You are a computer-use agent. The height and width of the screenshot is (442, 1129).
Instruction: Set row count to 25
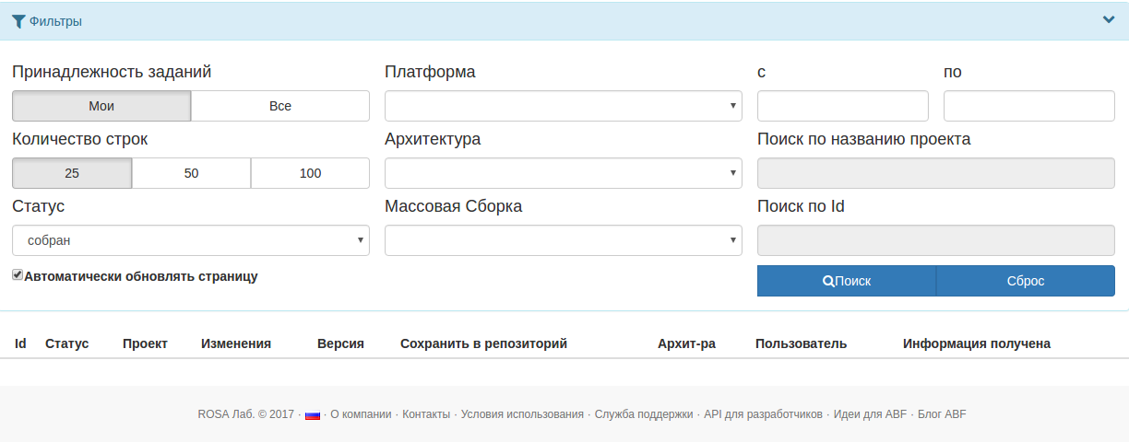tap(72, 173)
